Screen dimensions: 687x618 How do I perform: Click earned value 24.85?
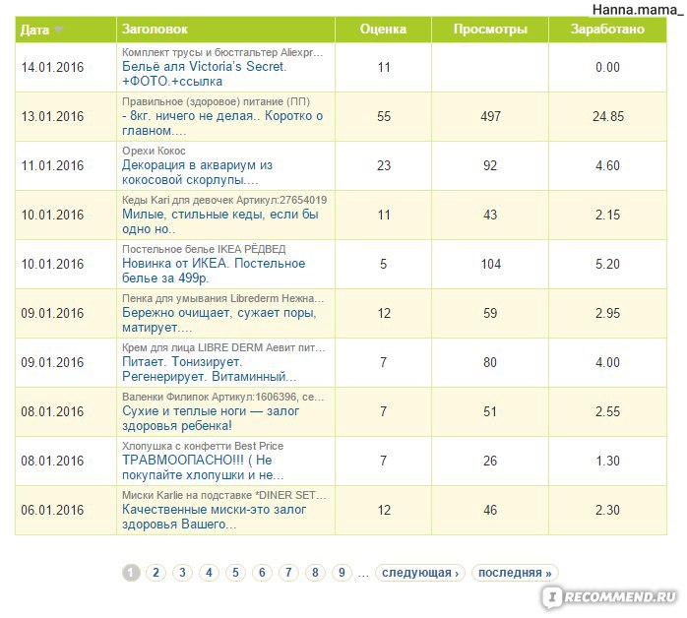(608, 116)
